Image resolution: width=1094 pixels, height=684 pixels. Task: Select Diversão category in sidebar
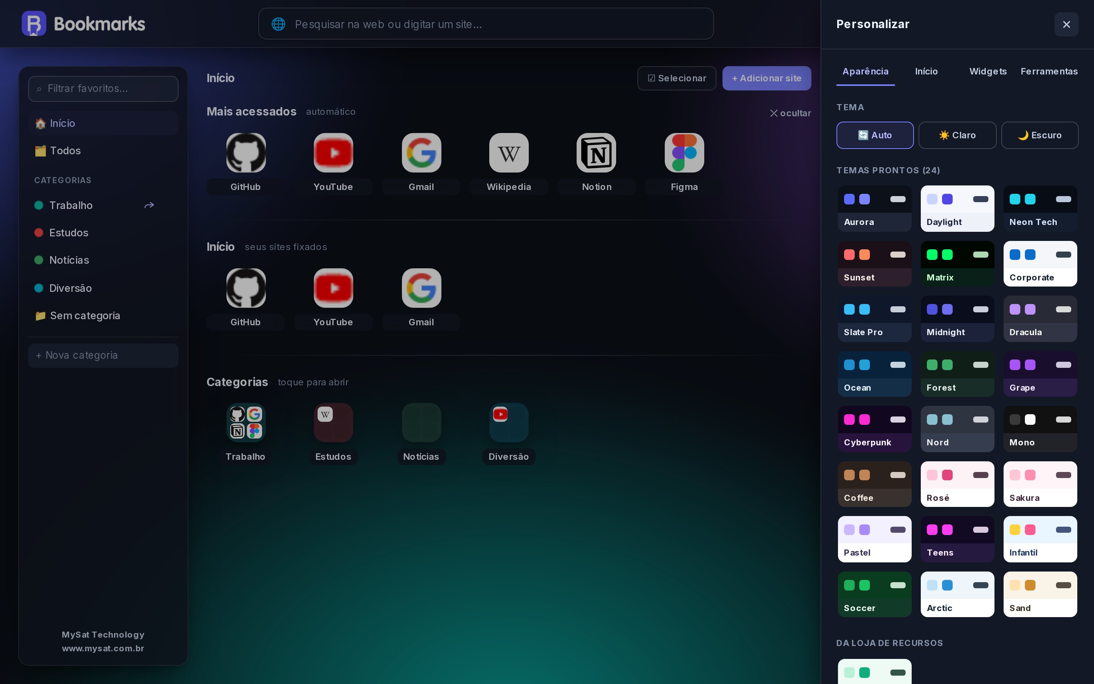pos(103,288)
